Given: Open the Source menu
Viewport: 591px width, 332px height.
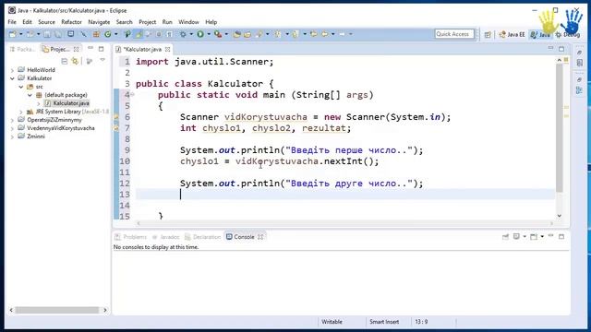Looking at the screenshot, I should tap(46, 22).
